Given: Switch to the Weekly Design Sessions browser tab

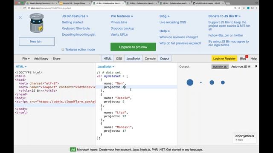Looking at the screenshot, I should tap(42, 3).
